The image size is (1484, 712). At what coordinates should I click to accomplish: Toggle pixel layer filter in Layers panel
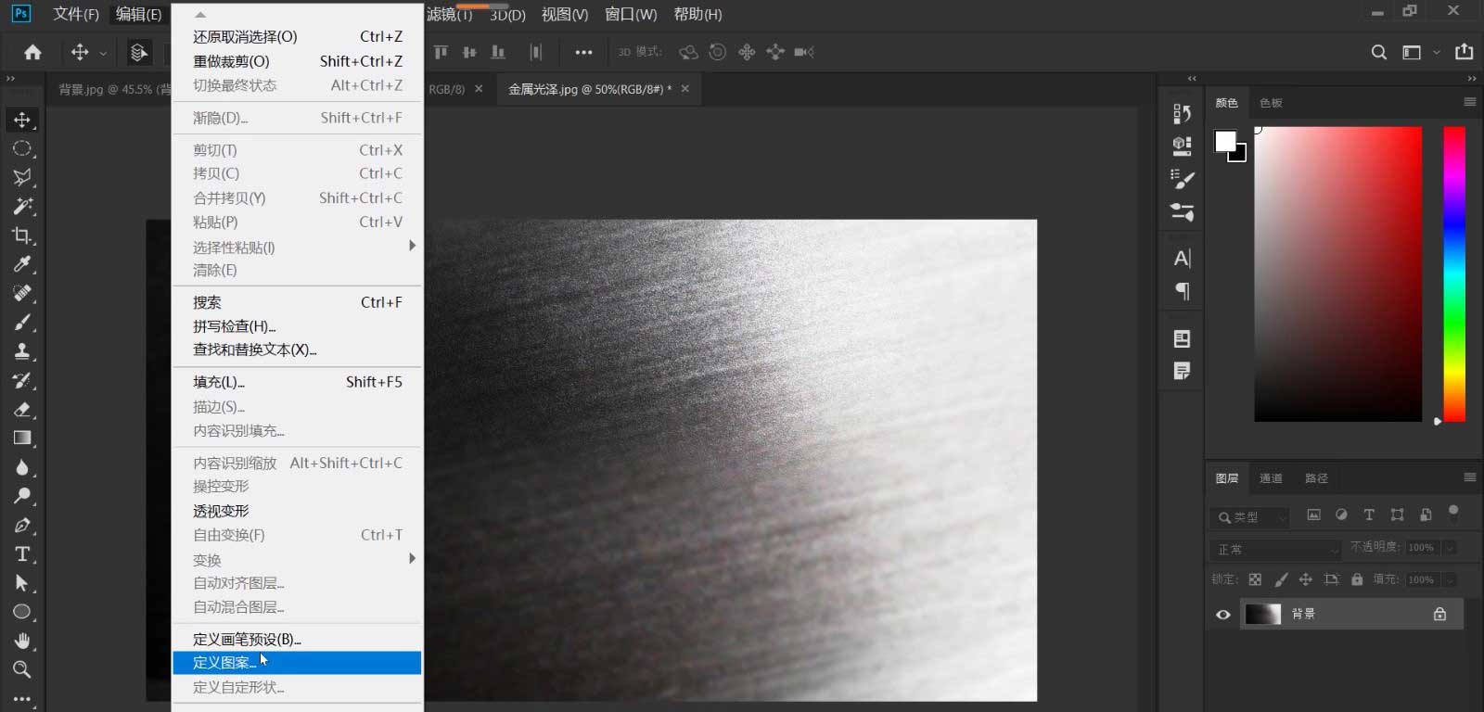pyautogui.click(x=1313, y=515)
